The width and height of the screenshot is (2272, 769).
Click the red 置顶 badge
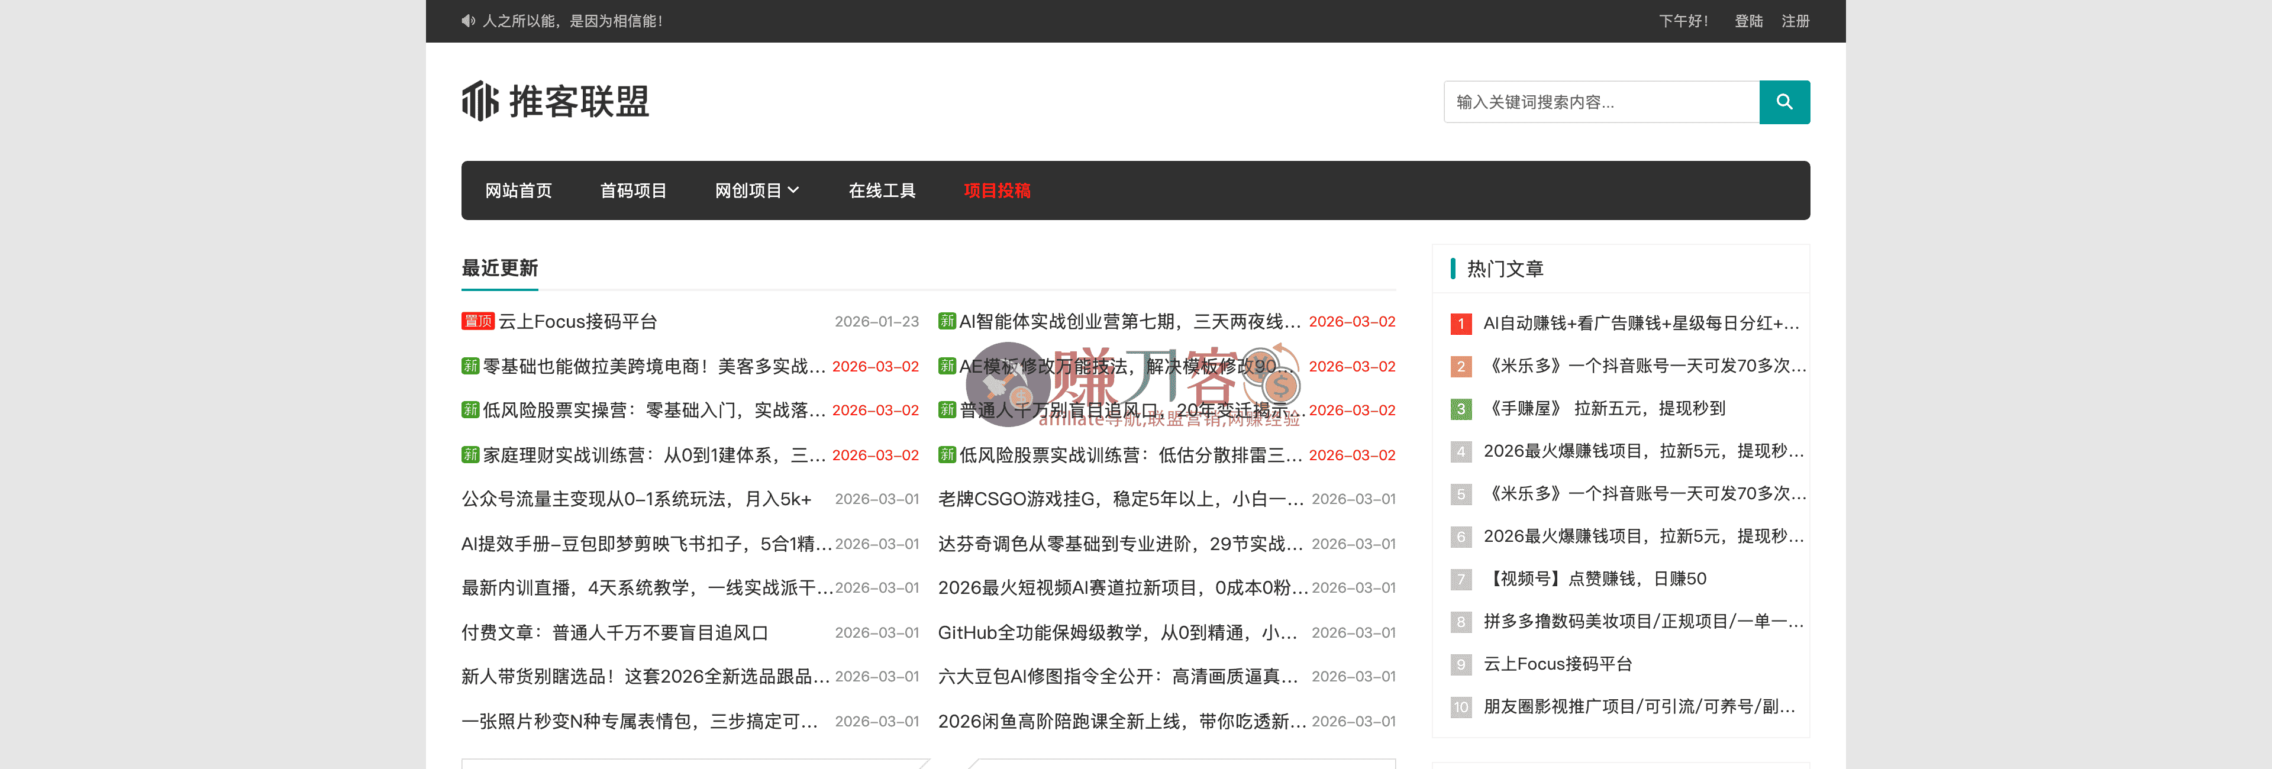point(477,322)
